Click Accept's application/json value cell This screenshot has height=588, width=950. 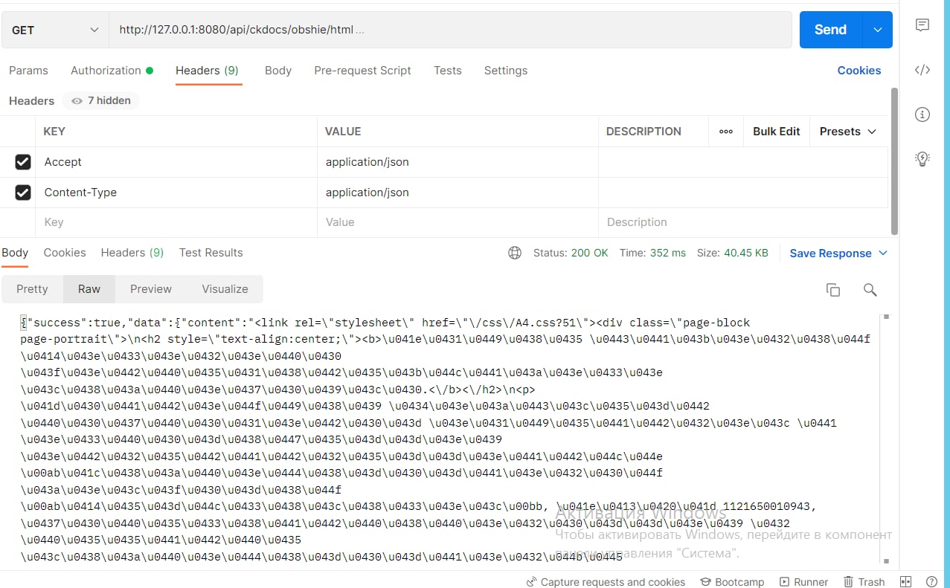tap(458, 162)
